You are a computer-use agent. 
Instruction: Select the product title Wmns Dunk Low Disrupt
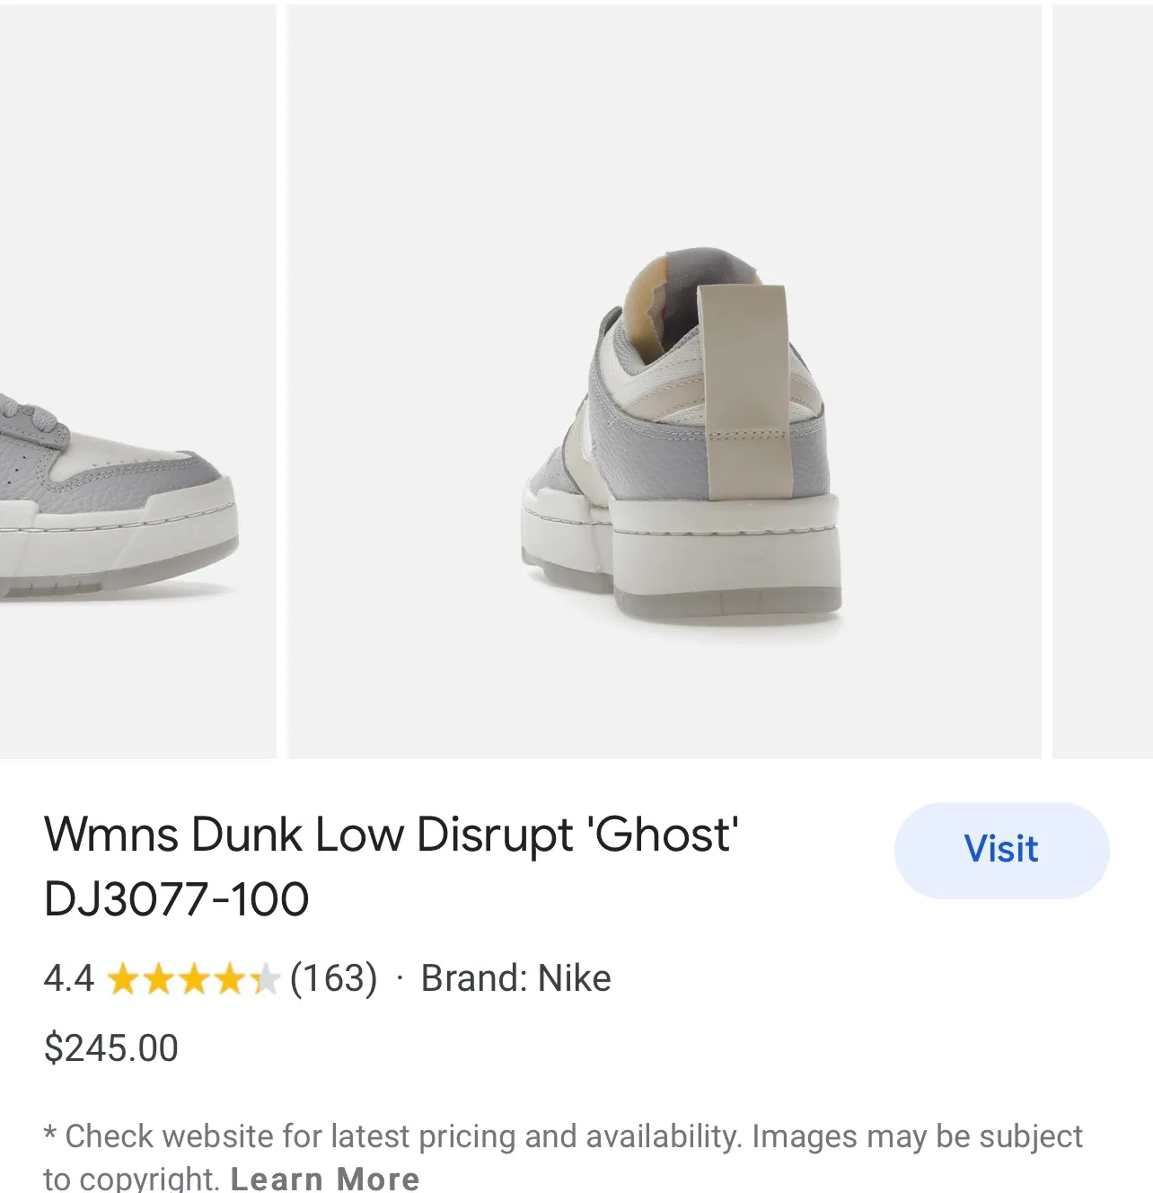(392, 834)
